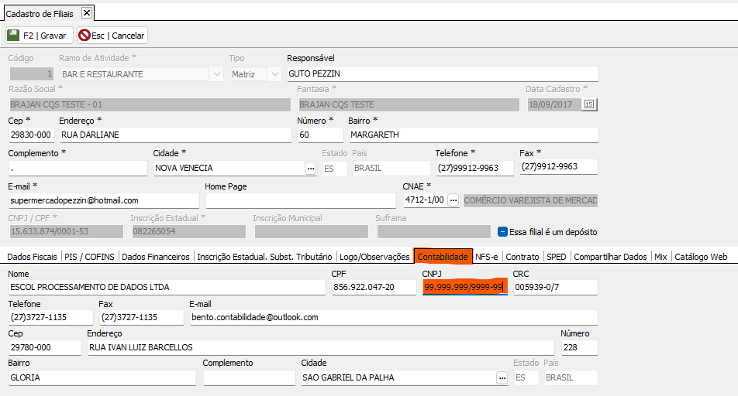
Task: Click the Responsável field with Guto Pezzin
Action: (442, 74)
